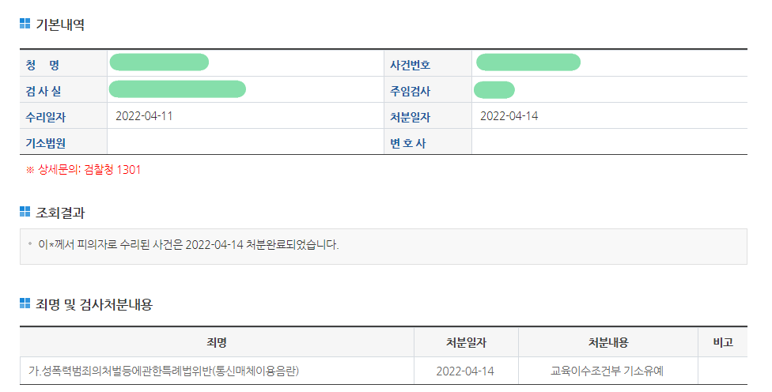Screen dimensions: 772x392
Task: Click the 기본내역 section heading
Action: pyautogui.click(x=60, y=24)
